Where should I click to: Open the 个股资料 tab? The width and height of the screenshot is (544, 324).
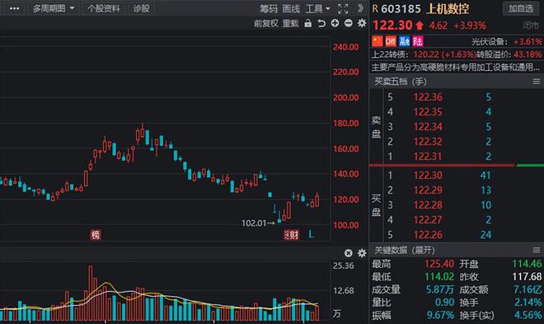[103, 8]
